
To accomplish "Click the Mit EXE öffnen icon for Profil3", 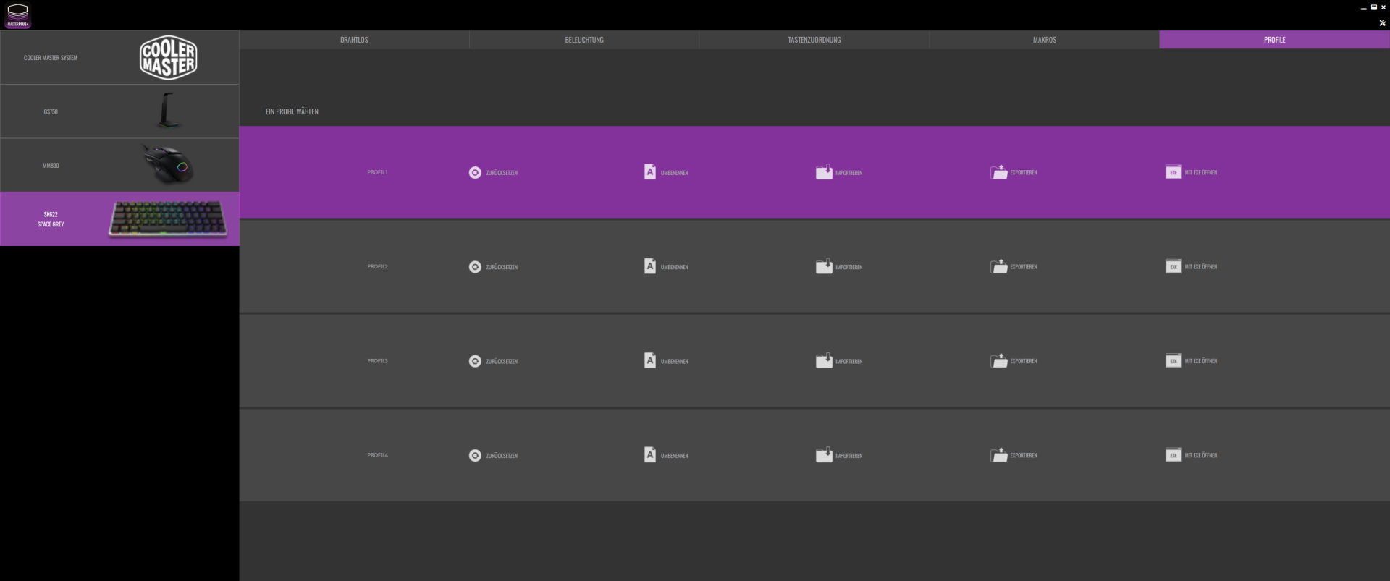I will click(x=1174, y=360).
